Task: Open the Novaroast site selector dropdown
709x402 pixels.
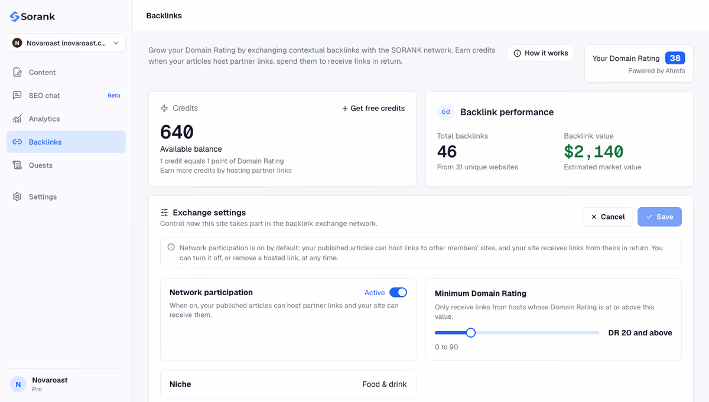Action: tap(66, 43)
